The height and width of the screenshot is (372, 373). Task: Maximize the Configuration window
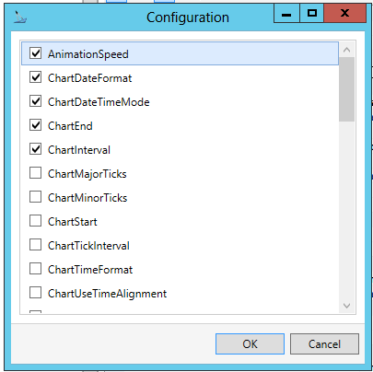[x=312, y=14]
